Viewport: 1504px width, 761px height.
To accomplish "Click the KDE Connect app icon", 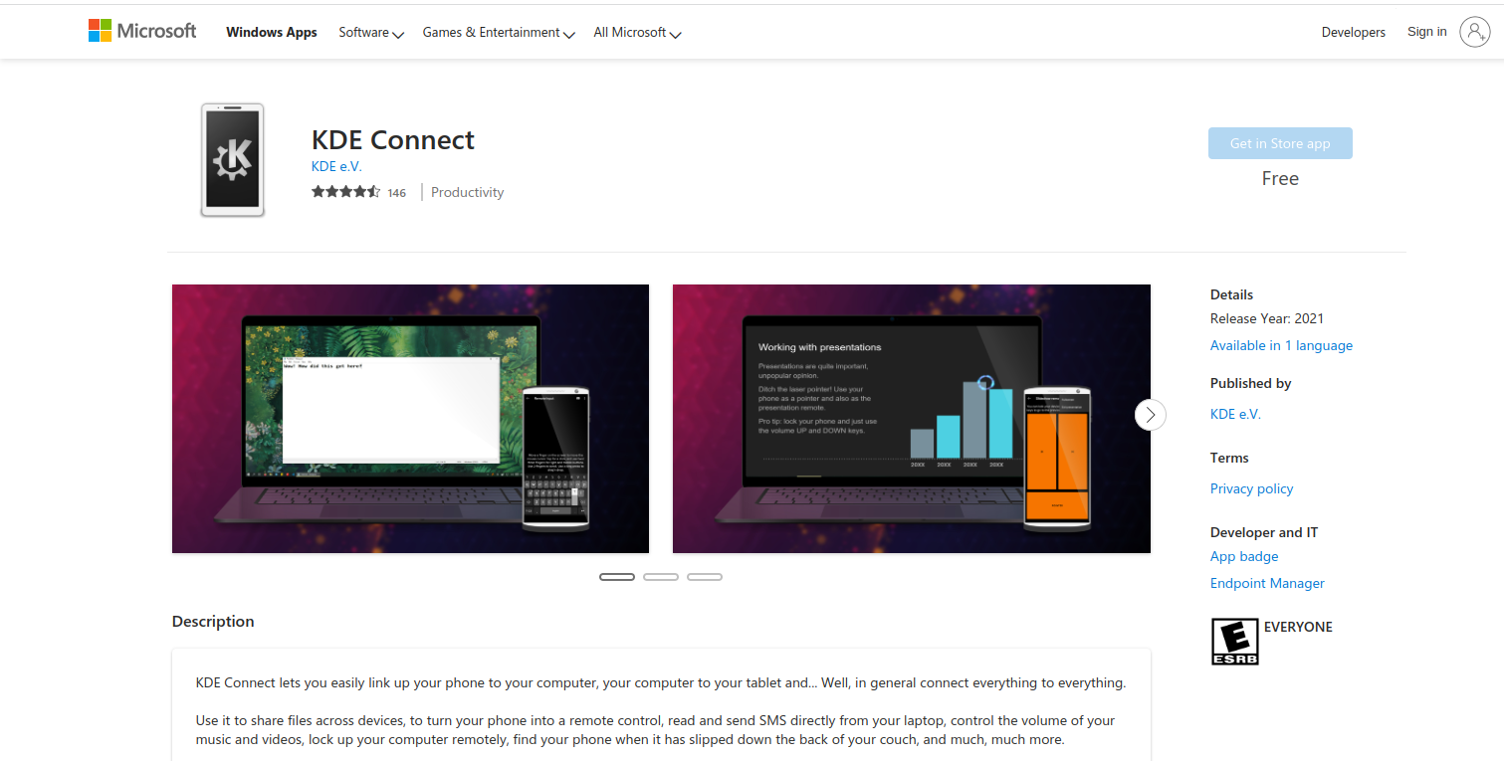I will pos(233,160).
